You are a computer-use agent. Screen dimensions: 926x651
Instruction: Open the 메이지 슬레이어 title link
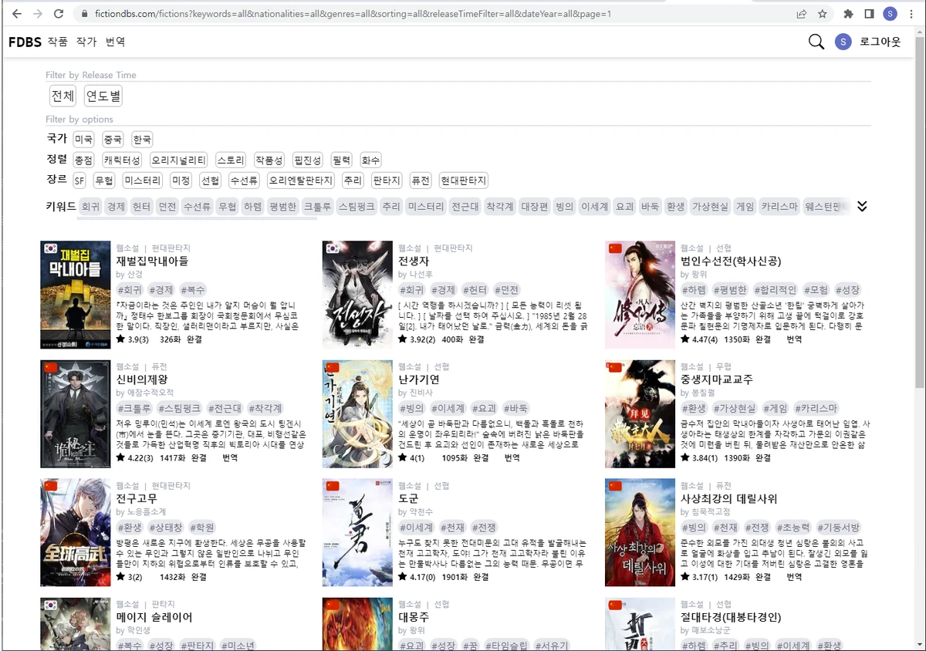click(x=154, y=617)
